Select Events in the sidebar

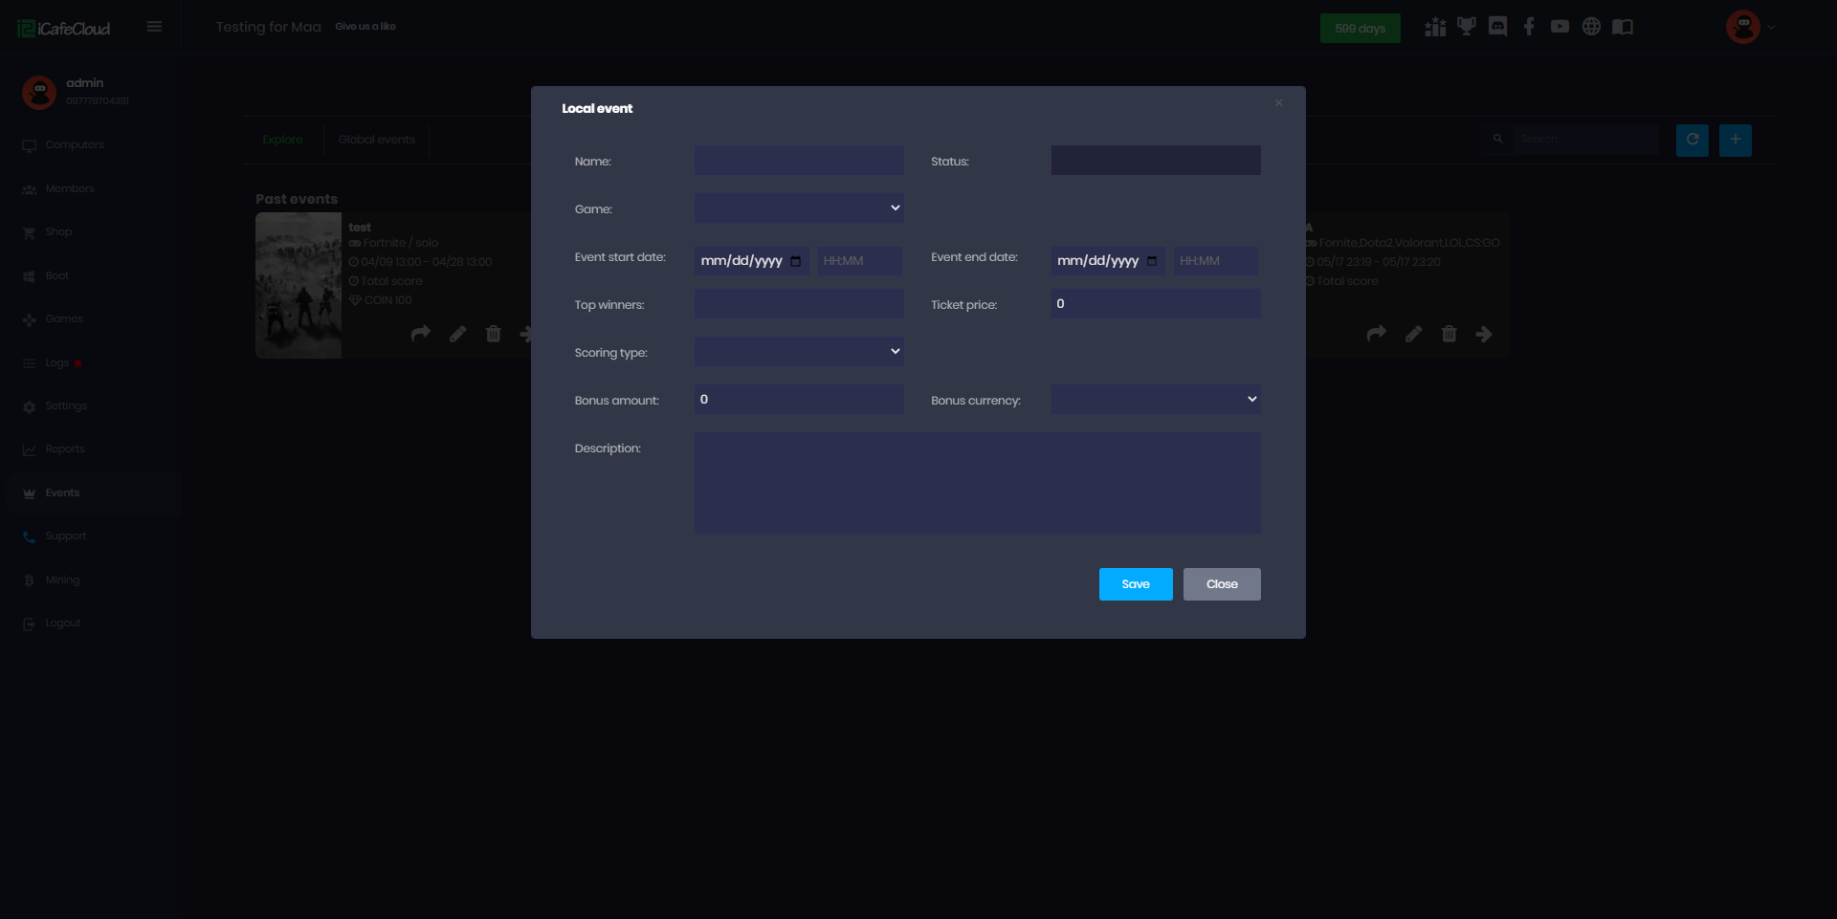(x=91, y=493)
